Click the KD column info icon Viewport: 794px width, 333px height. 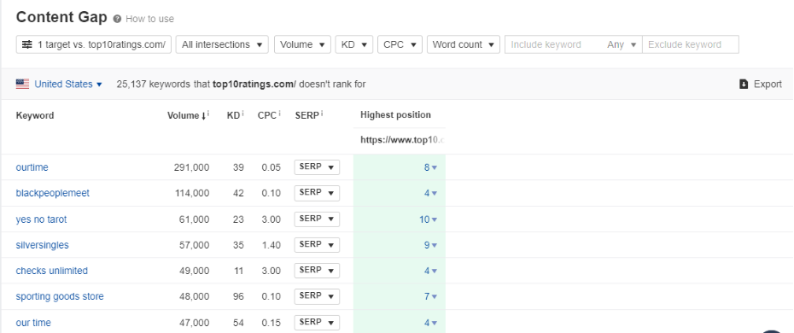pos(242,114)
